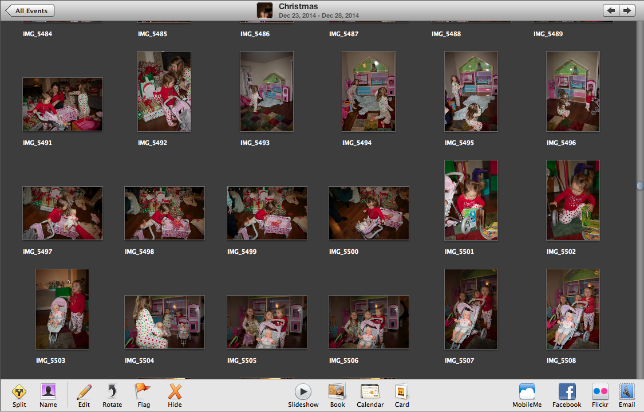644x412 pixels.
Task: Click the vertical scrollbar handle
Action: pos(641,186)
